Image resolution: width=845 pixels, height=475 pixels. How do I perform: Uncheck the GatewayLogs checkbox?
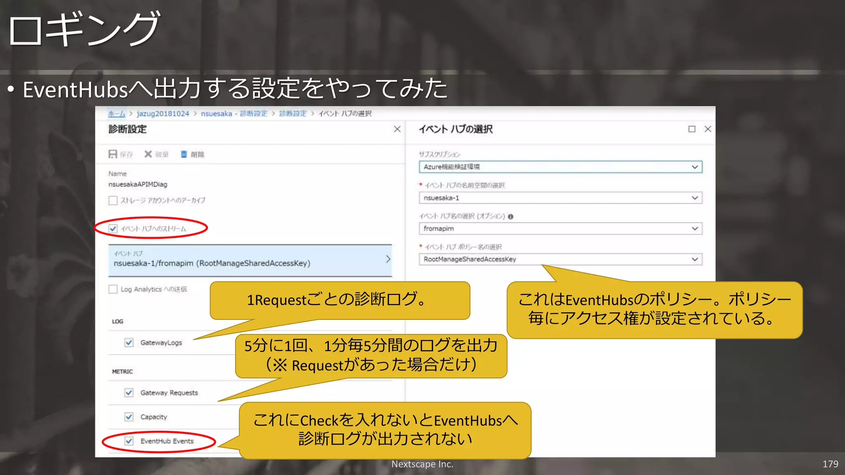(x=129, y=343)
